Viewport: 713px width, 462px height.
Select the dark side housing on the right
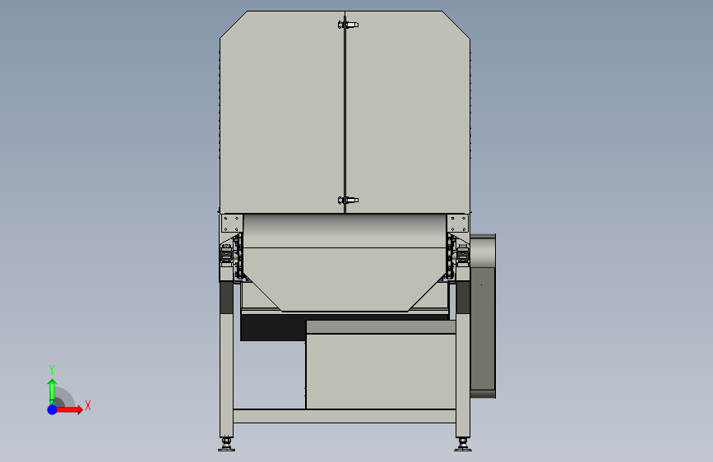483,316
